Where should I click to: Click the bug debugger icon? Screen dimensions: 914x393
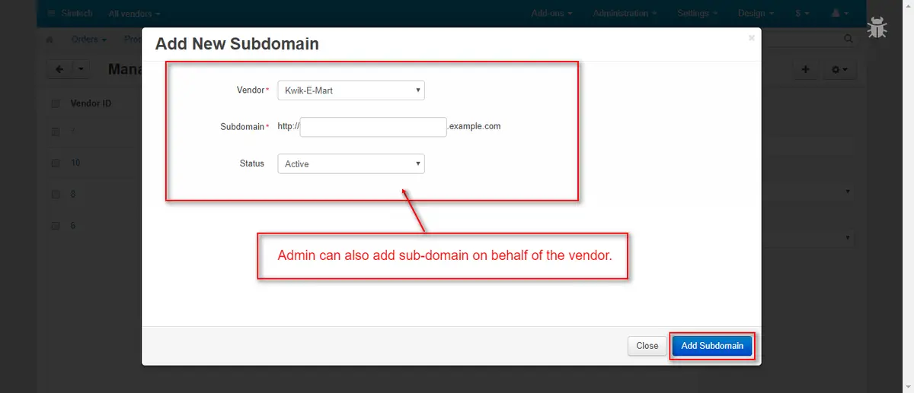(877, 27)
